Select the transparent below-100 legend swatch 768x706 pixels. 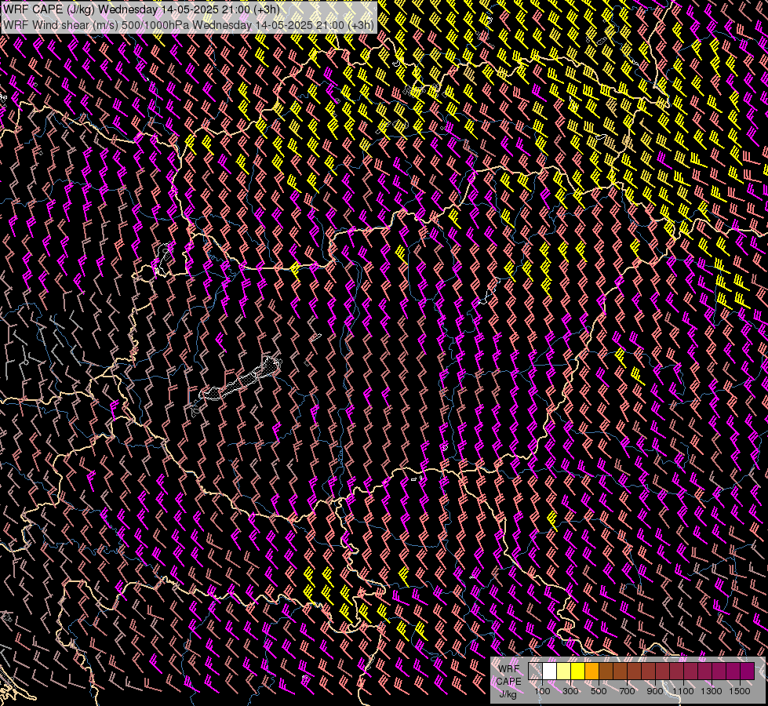[535, 671]
